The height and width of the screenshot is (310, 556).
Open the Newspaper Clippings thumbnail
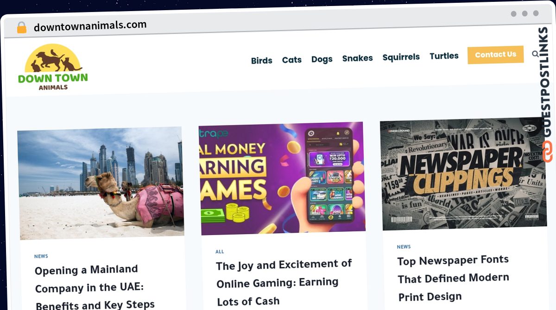[x=463, y=174]
